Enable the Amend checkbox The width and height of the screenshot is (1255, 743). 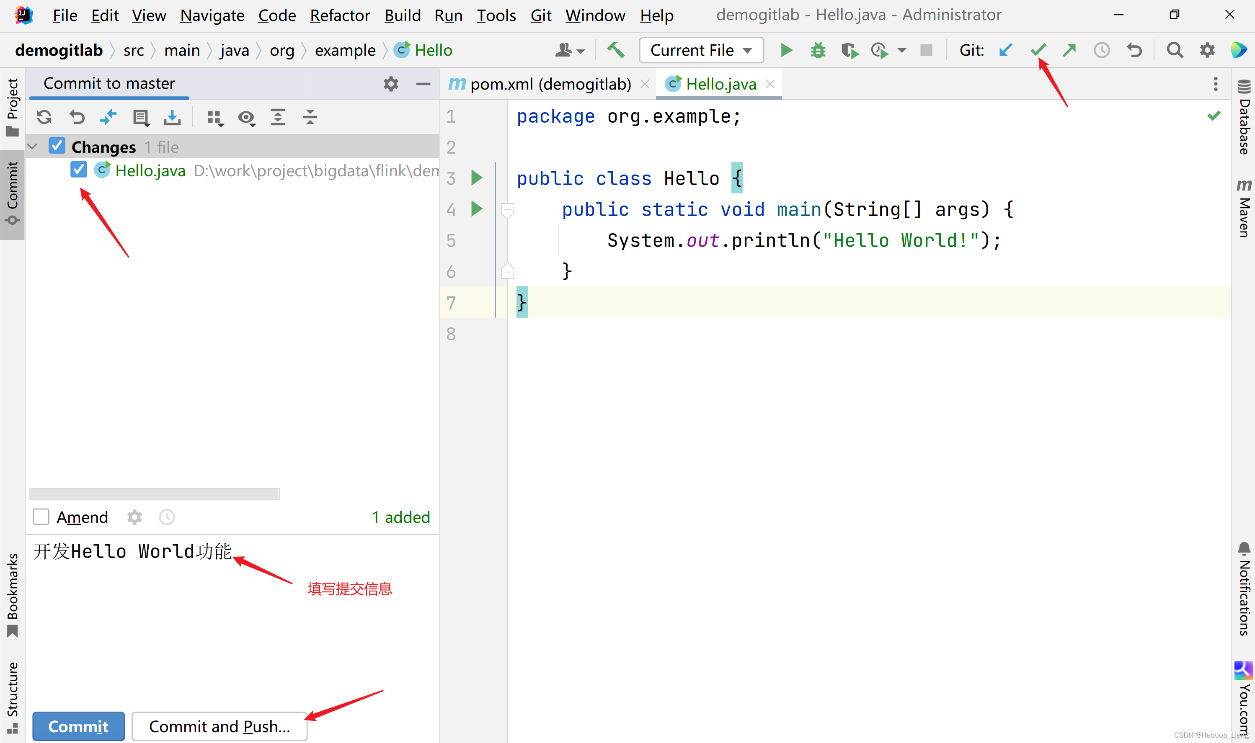(41, 517)
